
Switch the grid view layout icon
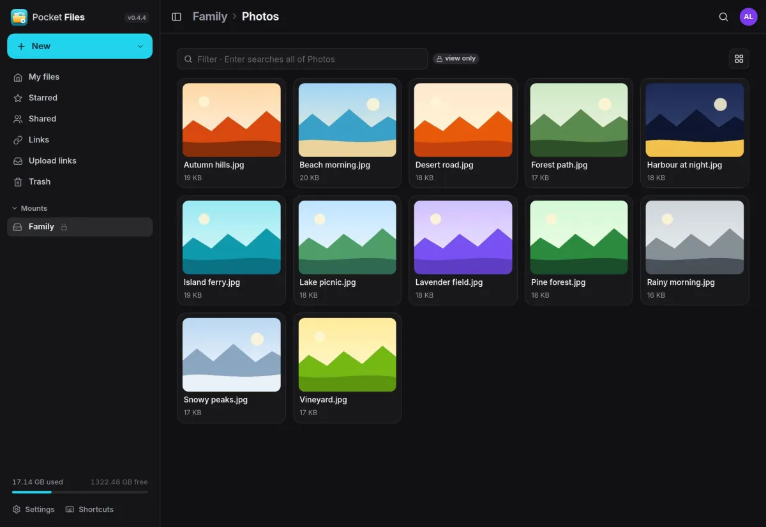[x=739, y=59]
